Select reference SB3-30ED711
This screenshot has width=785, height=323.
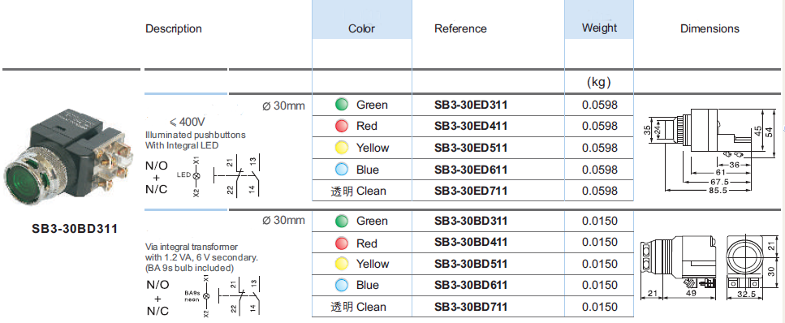471,191
